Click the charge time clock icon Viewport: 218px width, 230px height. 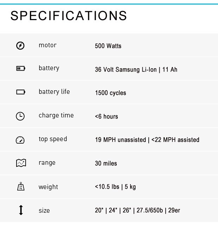[x=20, y=116]
